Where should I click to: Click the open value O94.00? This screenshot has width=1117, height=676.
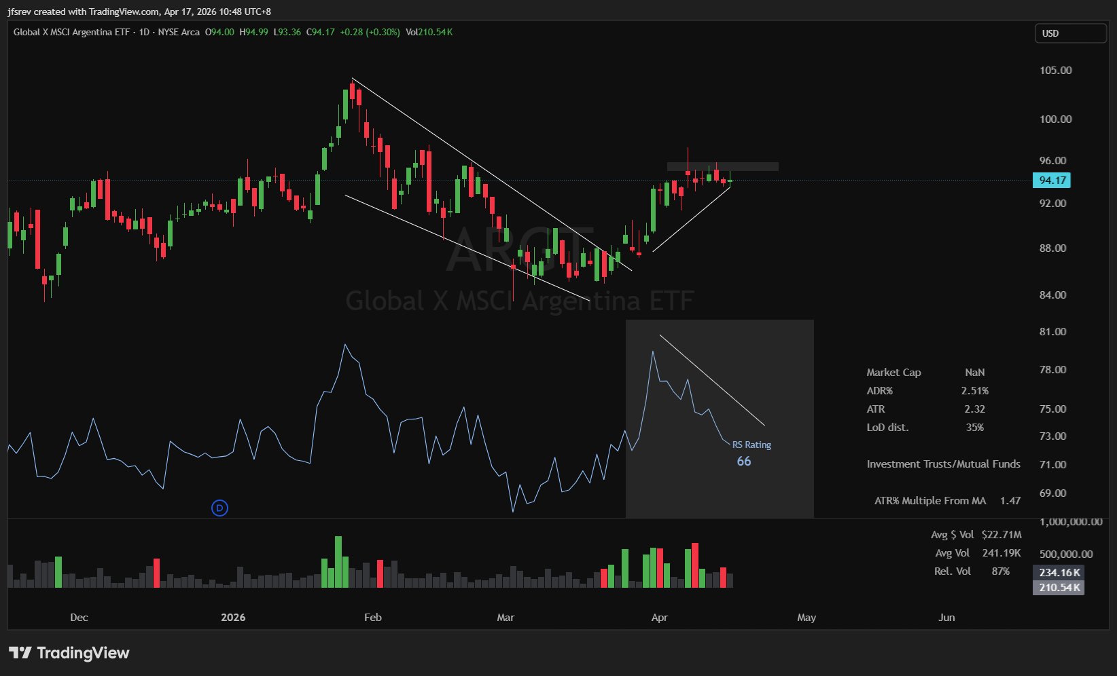[219, 32]
